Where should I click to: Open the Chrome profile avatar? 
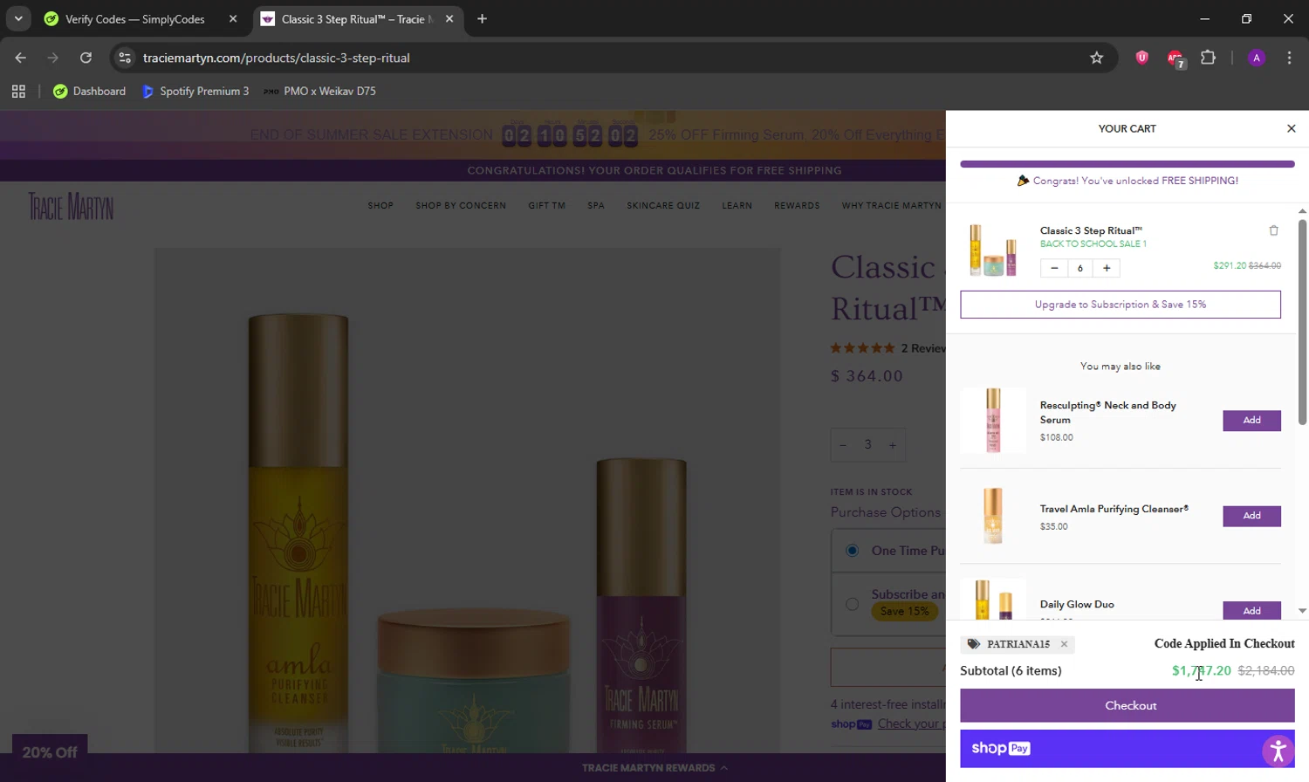(x=1257, y=58)
